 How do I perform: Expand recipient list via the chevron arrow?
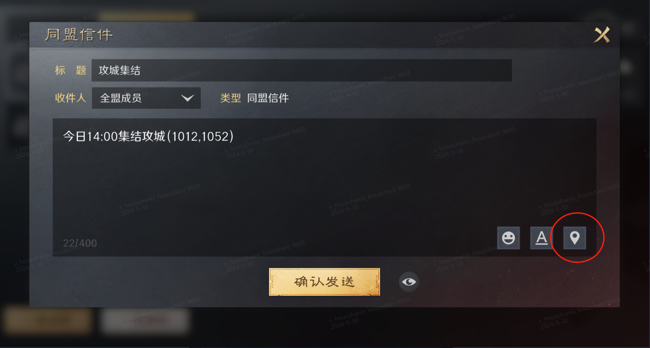coord(188,98)
